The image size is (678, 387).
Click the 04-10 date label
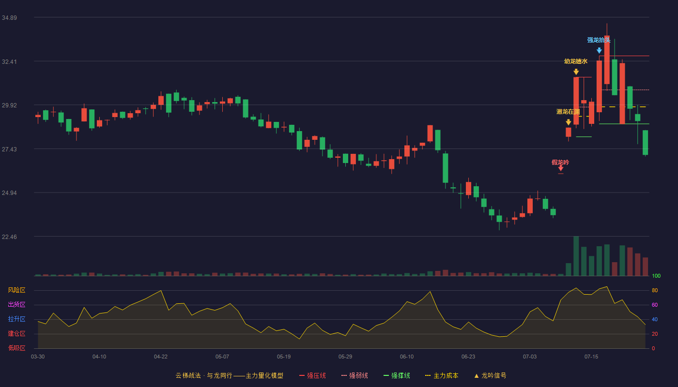(99, 357)
